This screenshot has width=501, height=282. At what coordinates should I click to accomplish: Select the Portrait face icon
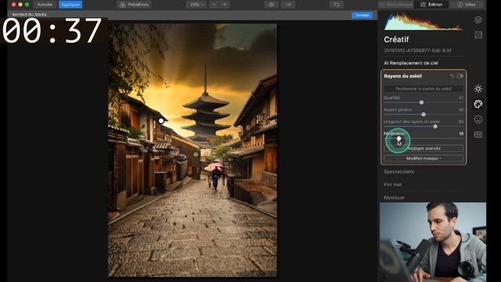coord(478,119)
